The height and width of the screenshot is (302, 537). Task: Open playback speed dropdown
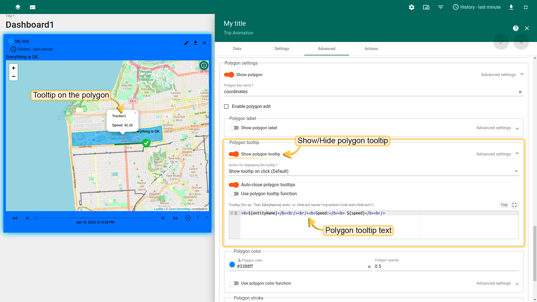pyautogui.click(x=202, y=217)
